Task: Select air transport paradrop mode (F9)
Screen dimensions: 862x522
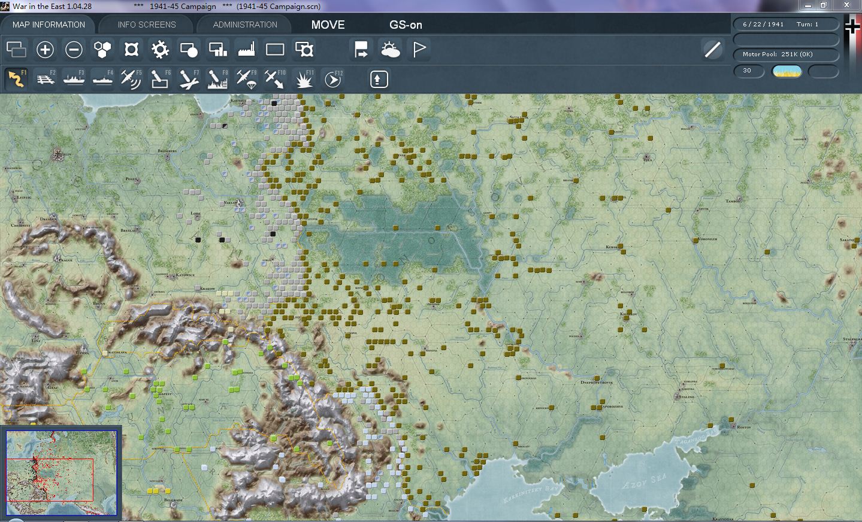Action: (246, 79)
